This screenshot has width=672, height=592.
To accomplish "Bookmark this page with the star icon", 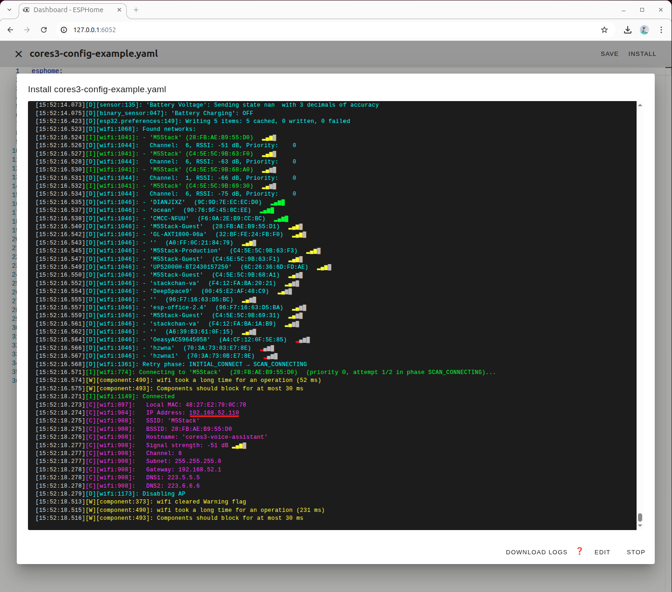I will [x=604, y=30].
